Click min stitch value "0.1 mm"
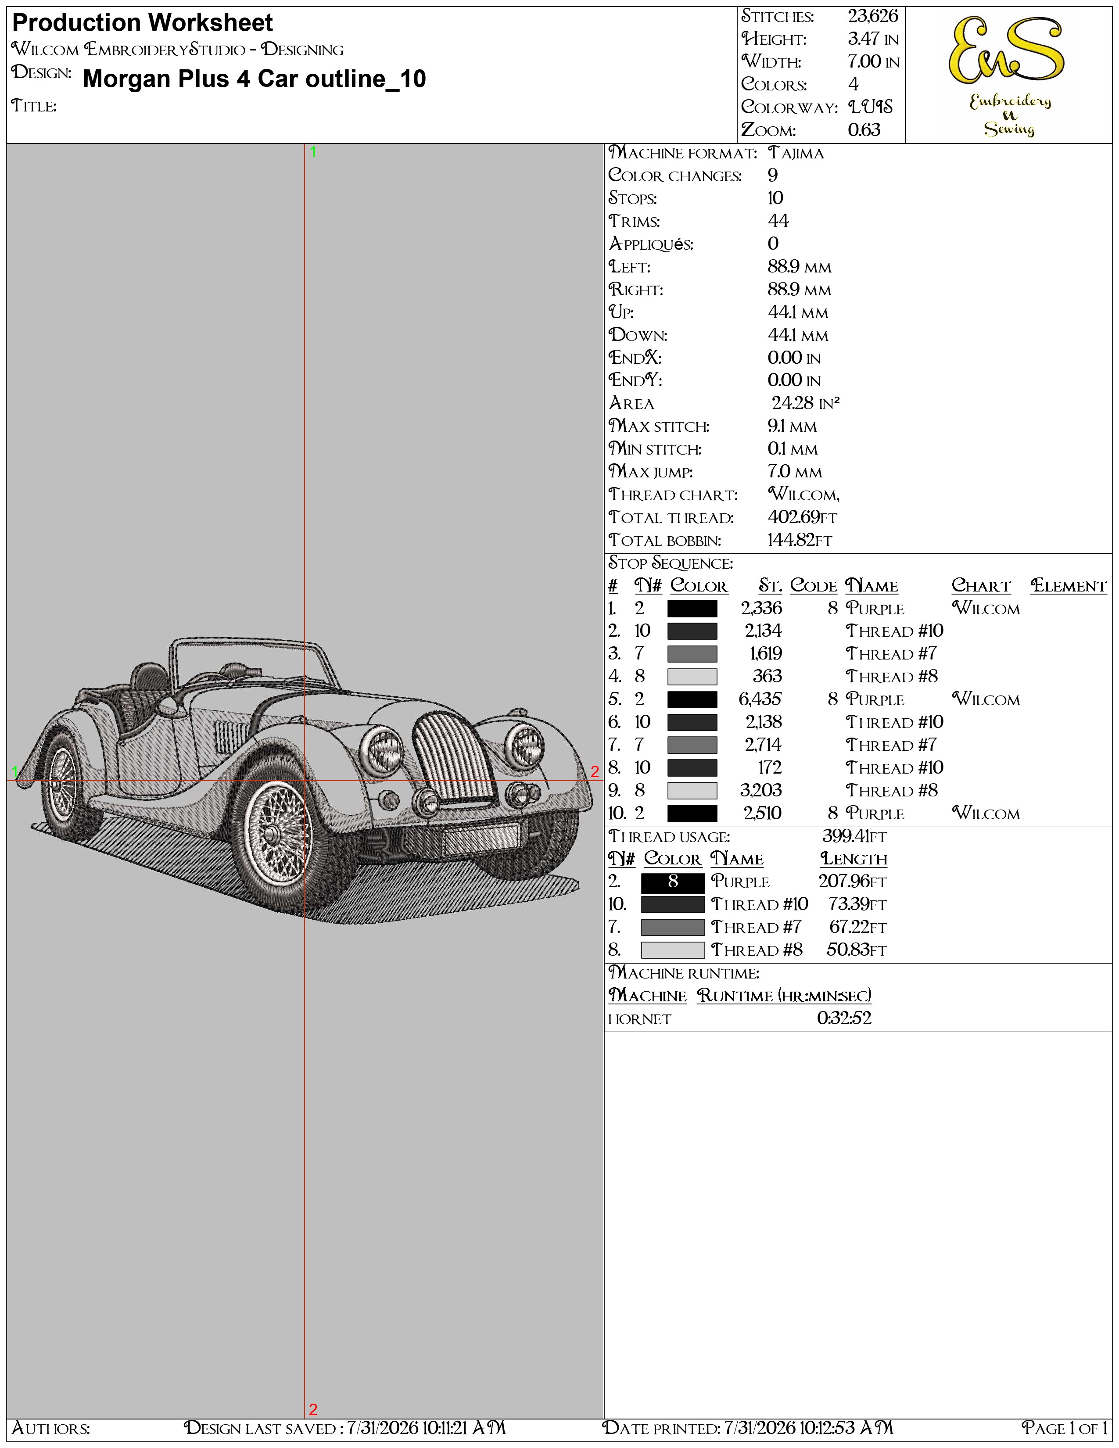This screenshot has width=1119, height=1448. point(793,449)
